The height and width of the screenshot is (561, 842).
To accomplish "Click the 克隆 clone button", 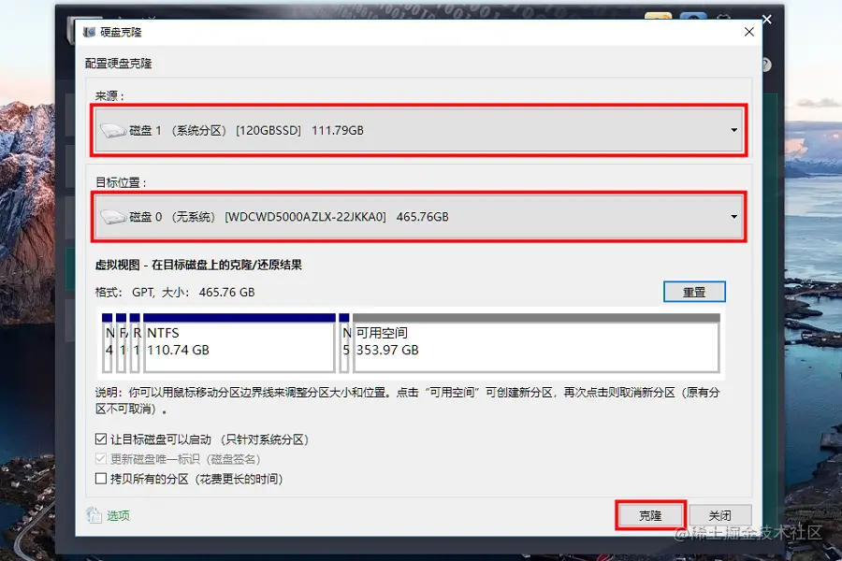I will (651, 516).
